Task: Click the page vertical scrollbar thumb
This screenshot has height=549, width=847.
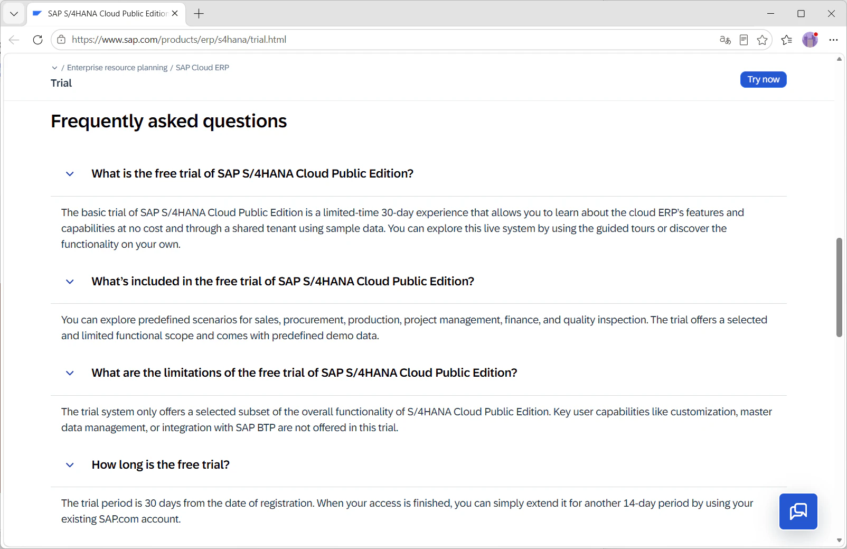Action: pos(839,287)
